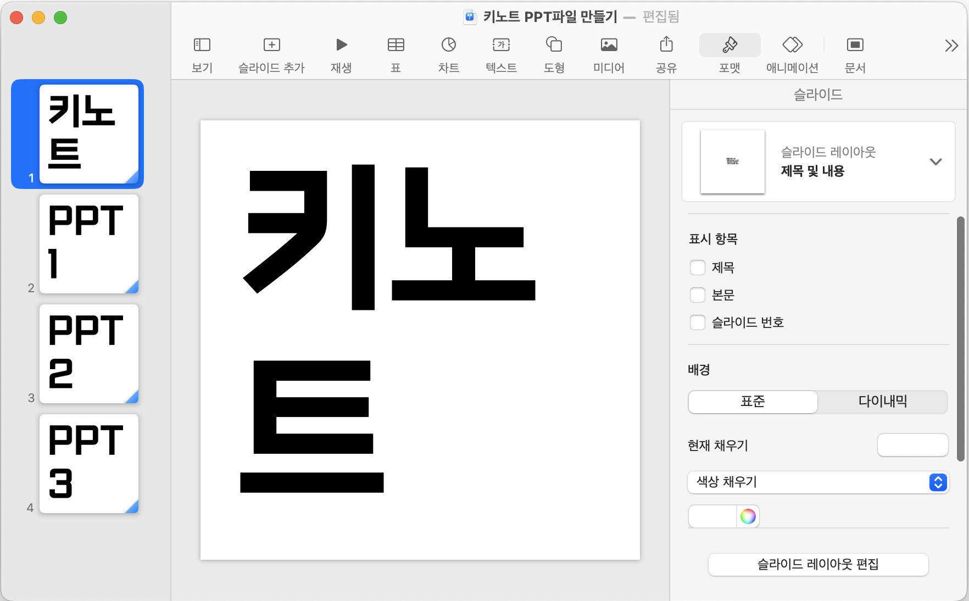Click the slide layout preview thumbnail
Viewport: 969px width, 601px height.
pyautogui.click(x=733, y=162)
